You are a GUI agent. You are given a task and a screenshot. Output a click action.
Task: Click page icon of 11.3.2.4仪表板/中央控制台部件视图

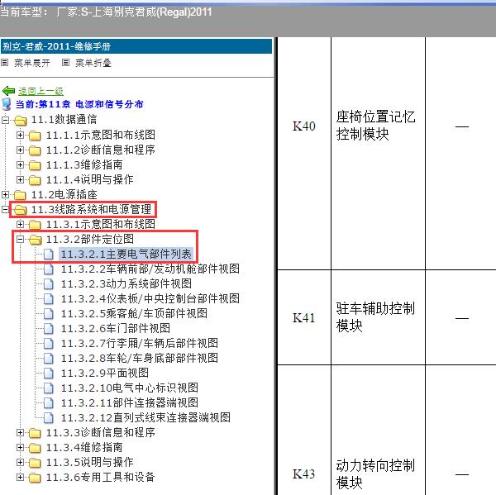[49, 299]
